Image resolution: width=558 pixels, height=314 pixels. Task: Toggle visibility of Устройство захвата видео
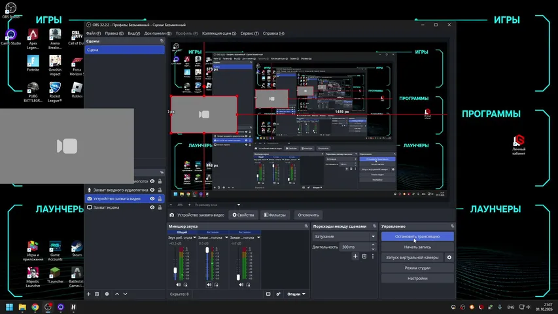click(152, 199)
